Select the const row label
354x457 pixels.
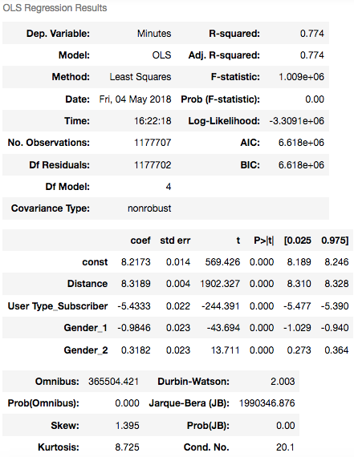pyautogui.click(x=95, y=262)
